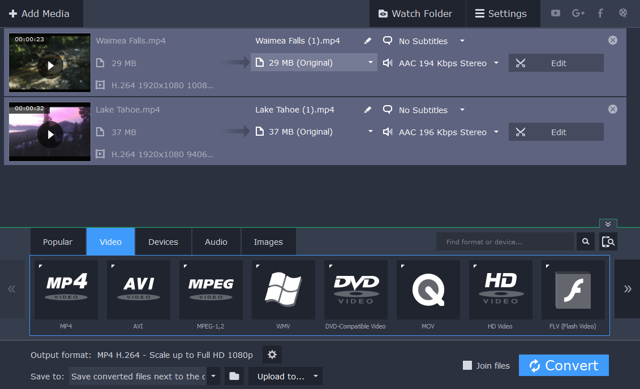Select the MP4 video format icon
Image resolution: width=640 pixels, height=389 pixels.
tap(66, 289)
